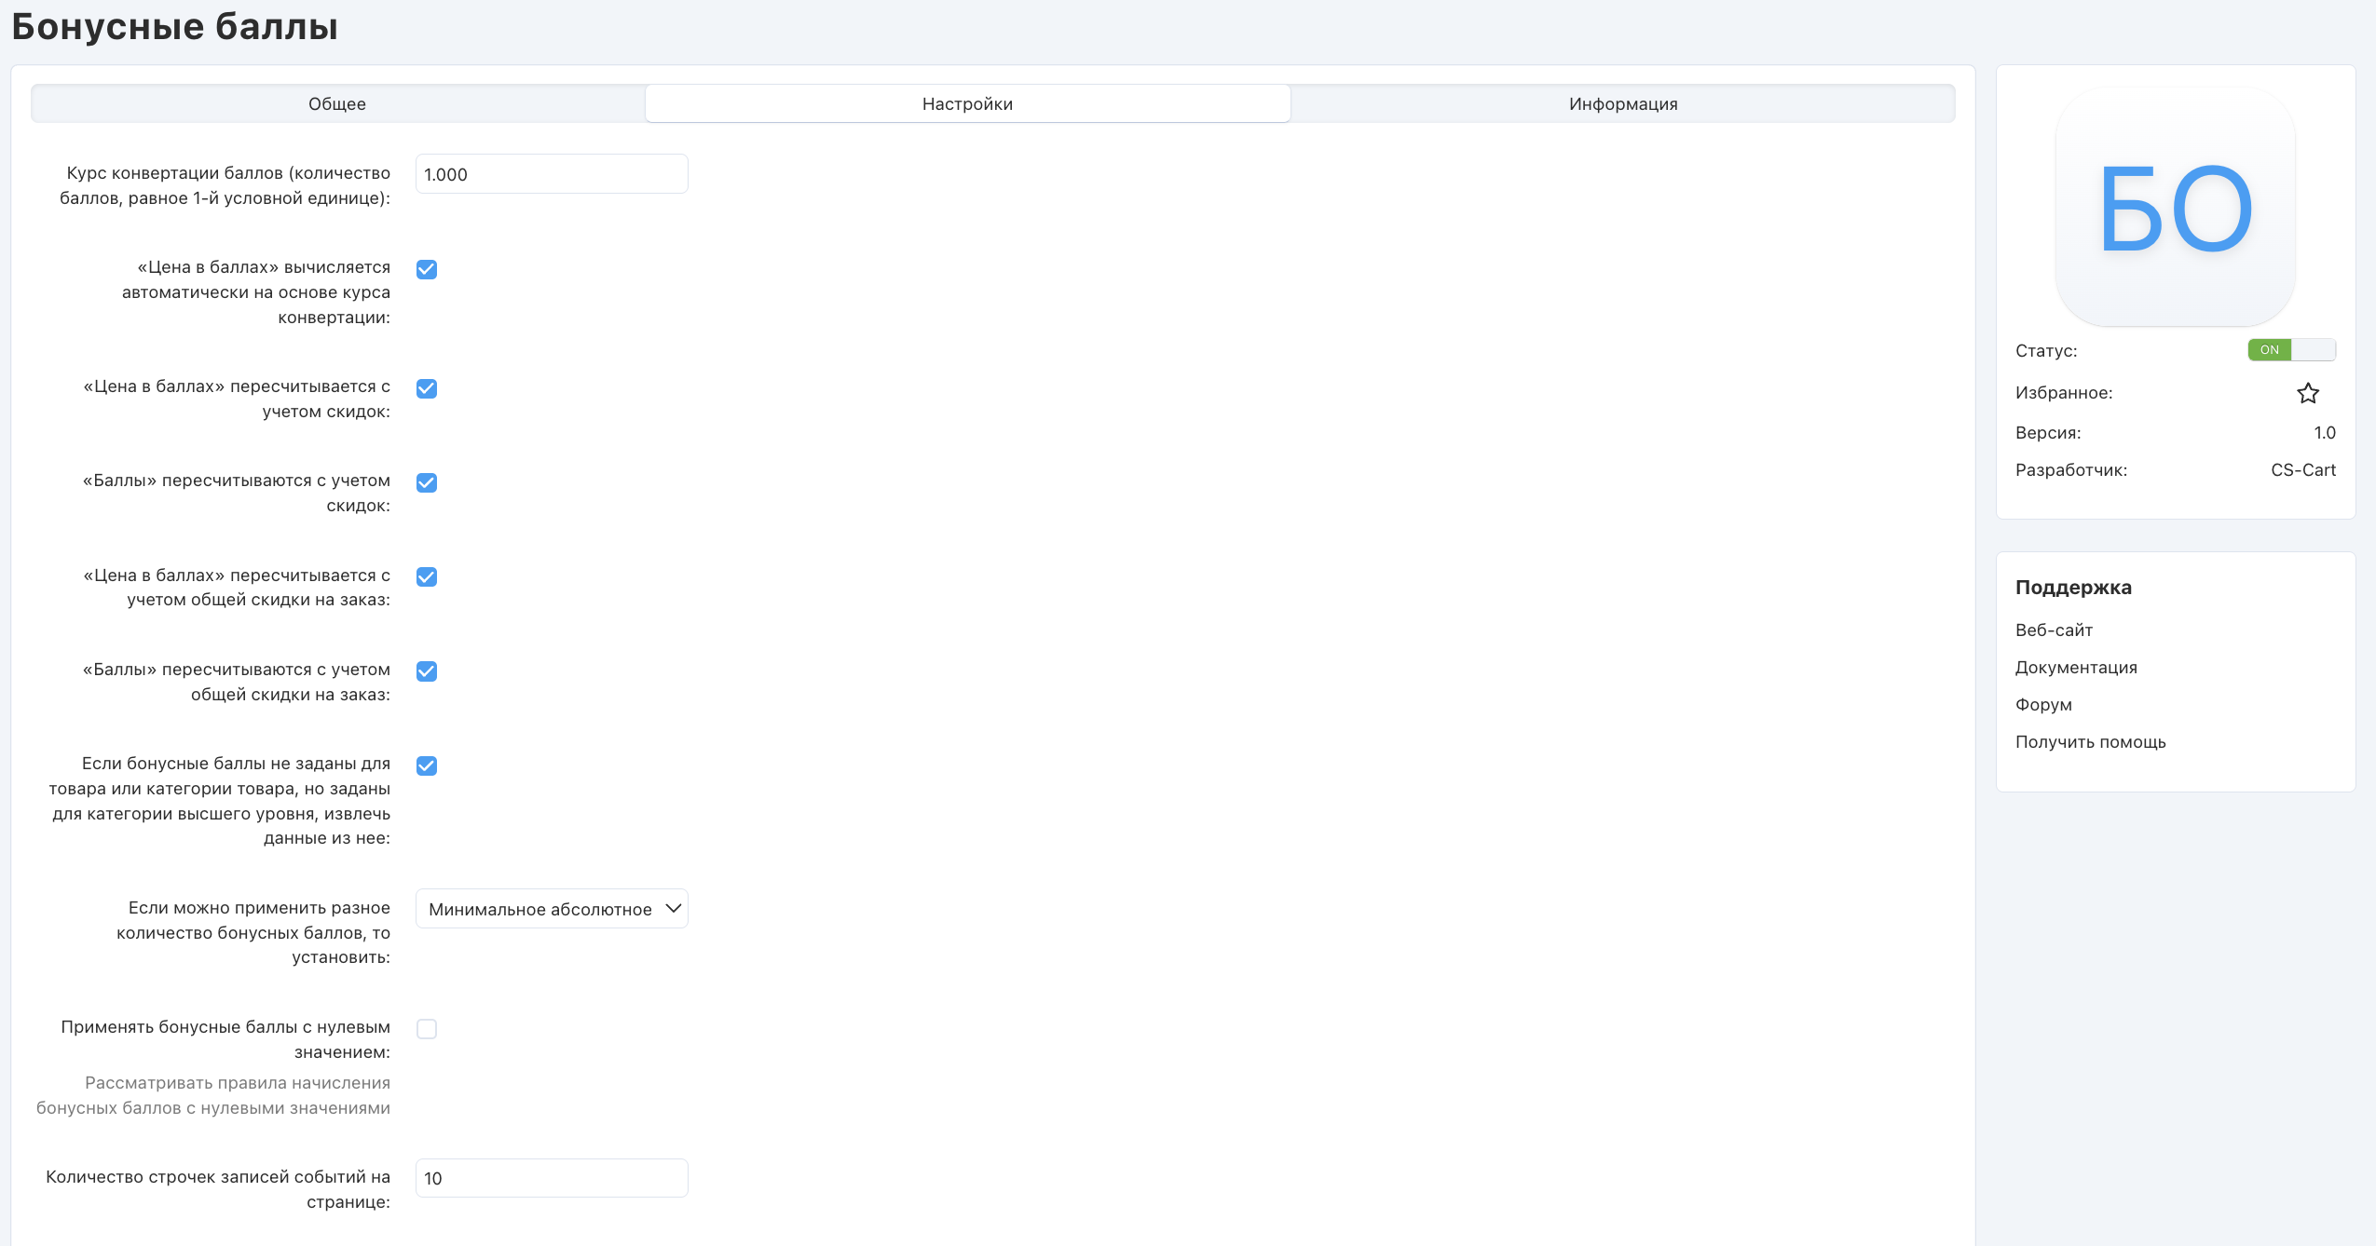Focus the points conversion rate field
Viewport: 2376px width, 1246px height.
click(552, 174)
